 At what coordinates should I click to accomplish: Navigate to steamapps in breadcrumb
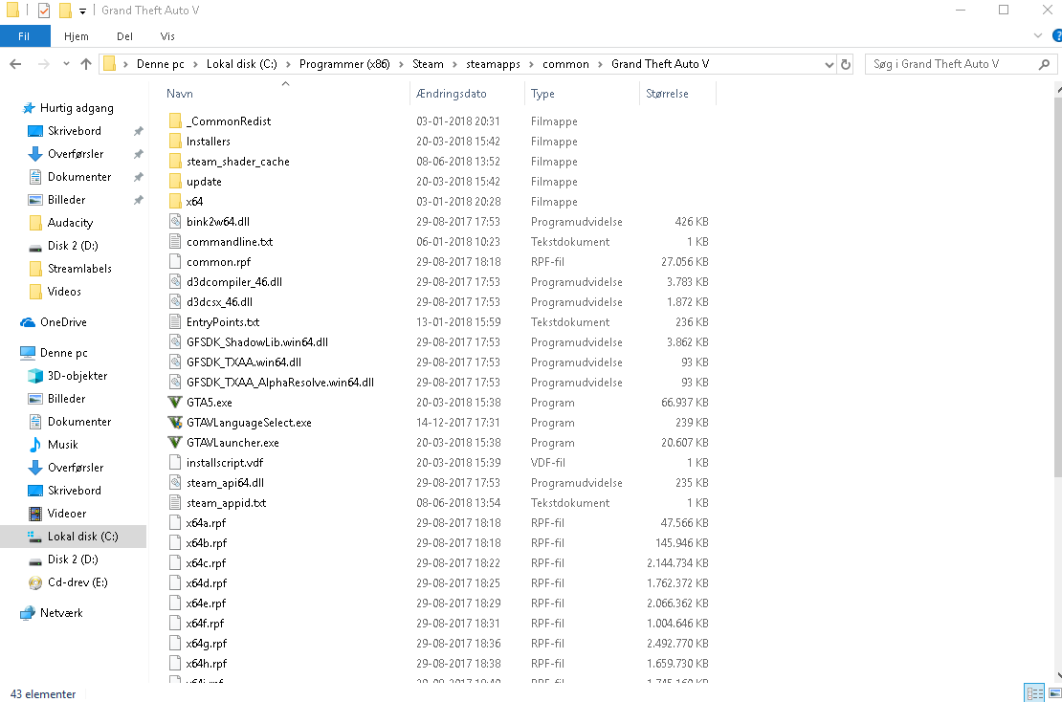tap(493, 64)
